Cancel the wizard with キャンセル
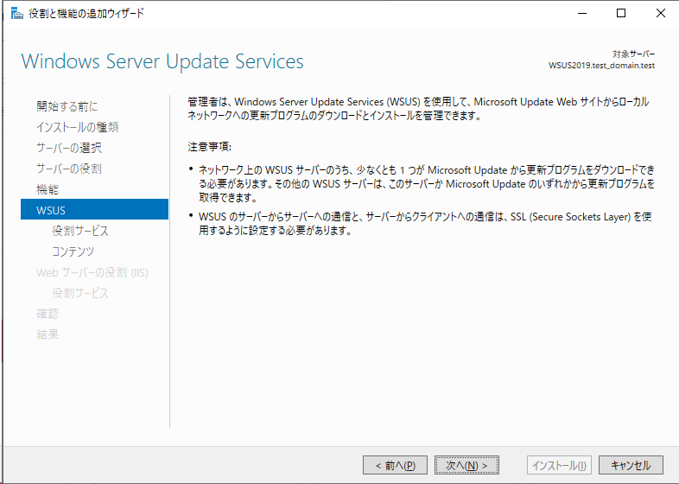 click(631, 465)
